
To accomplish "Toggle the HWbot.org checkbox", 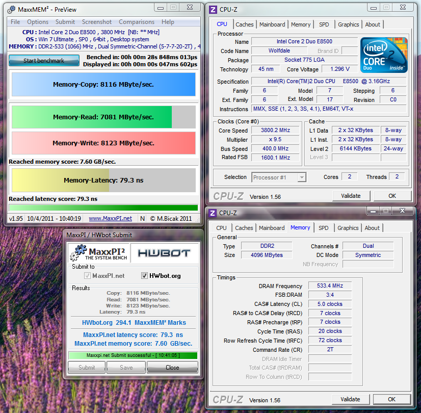I will 144,276.
